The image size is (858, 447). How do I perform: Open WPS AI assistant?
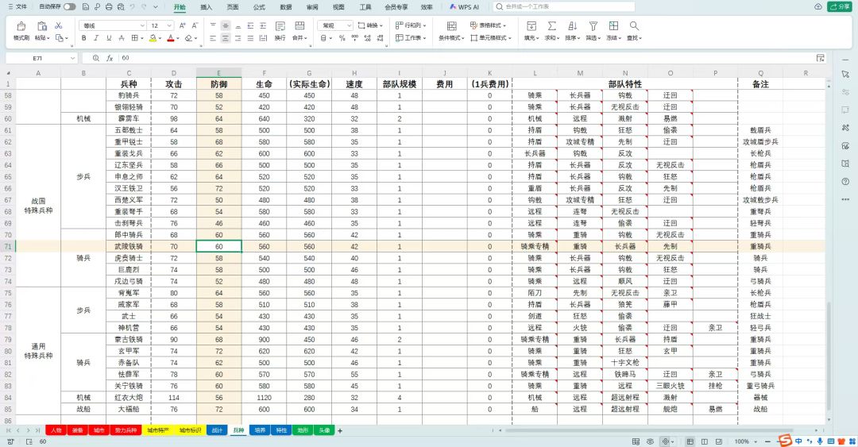(464, 7)
